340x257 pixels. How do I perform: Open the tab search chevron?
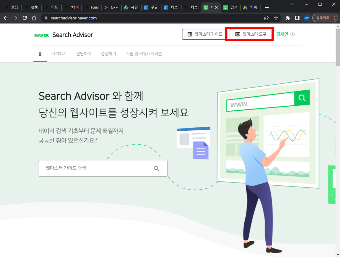(x=292, y=4)
